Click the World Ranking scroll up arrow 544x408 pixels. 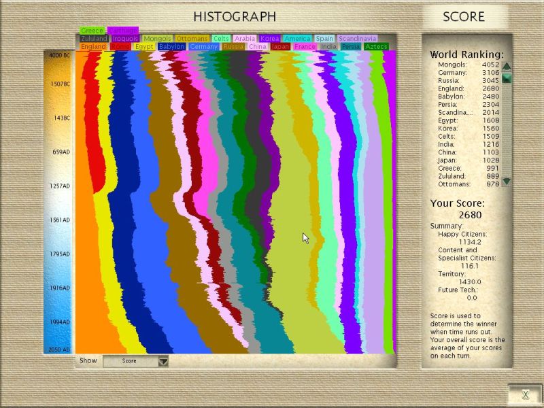[507, 67]
